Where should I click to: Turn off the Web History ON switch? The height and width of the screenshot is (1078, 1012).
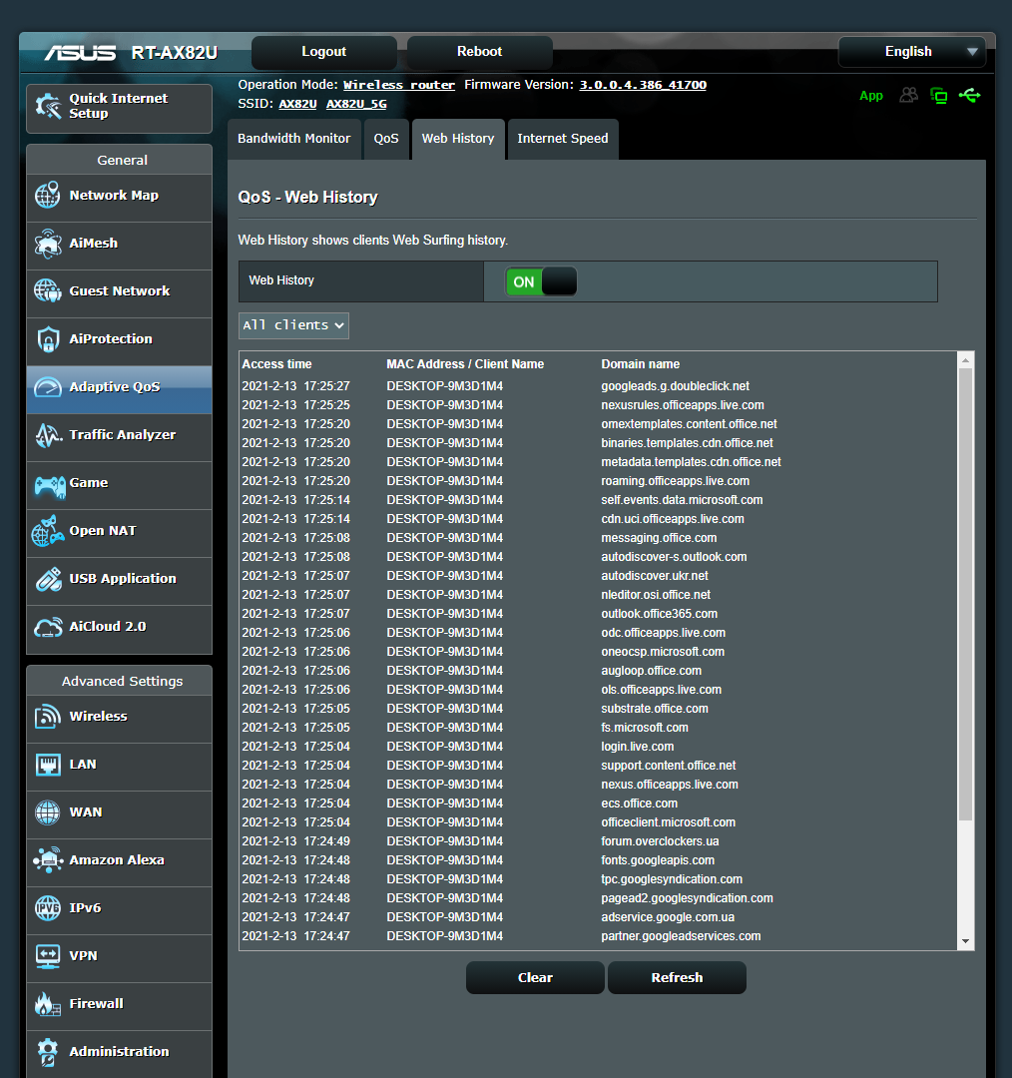540,281
